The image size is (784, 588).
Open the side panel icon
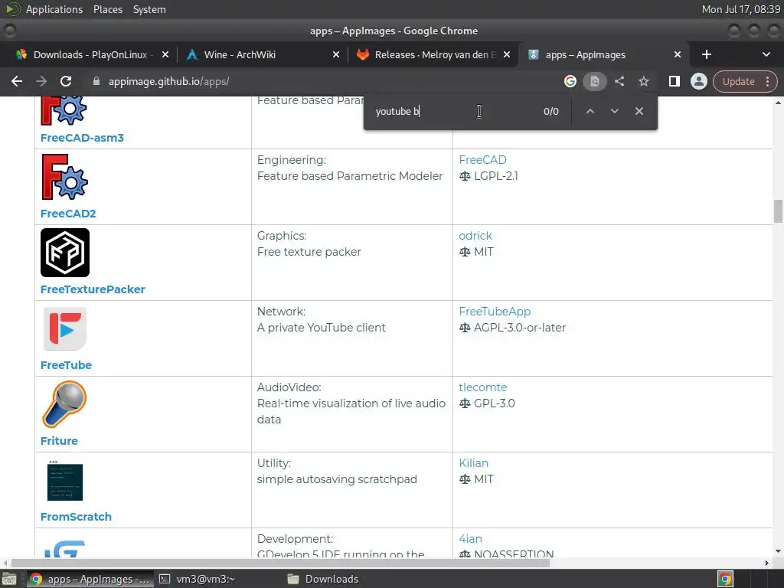[x=674, y=81]
